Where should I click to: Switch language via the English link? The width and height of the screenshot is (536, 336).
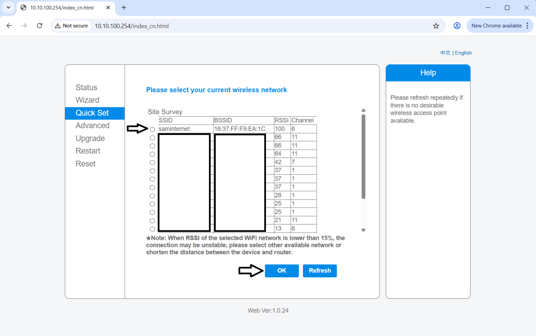pyautogui.click(x=463, y=53)
